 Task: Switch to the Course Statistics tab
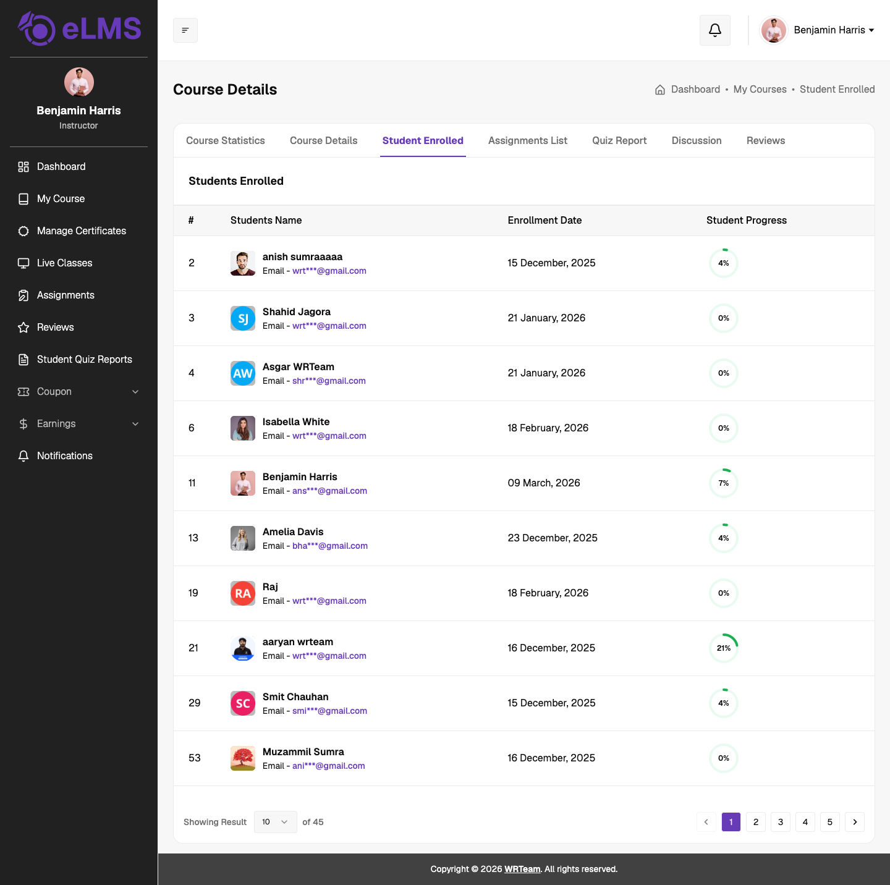[x=226, y=141]
